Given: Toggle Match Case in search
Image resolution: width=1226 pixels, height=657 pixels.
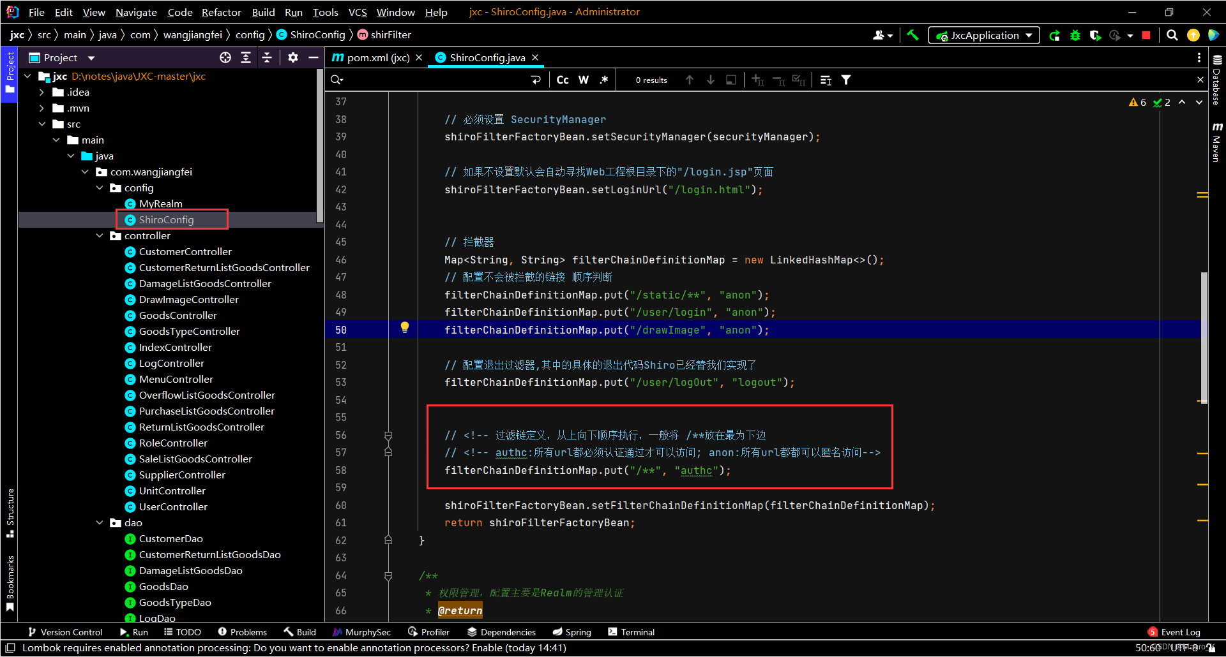Looking at the screenshot, I should pyautogui.click(x=563, y=80).
